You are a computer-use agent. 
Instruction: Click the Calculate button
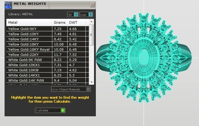click(x=50, y=110)
